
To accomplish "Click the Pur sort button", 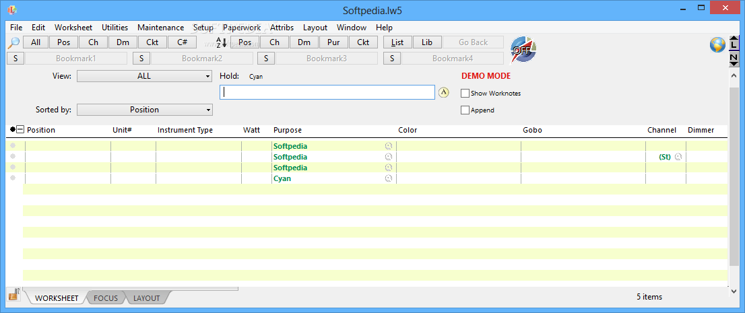I will coord(333,42).
